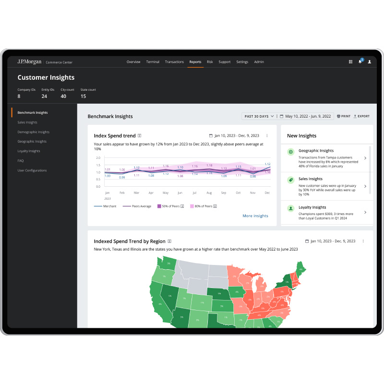Screen dimensions: 384x384
Task: Click info icon beside Indexed Spend Trend by Region
Action: tap(169, 241)
